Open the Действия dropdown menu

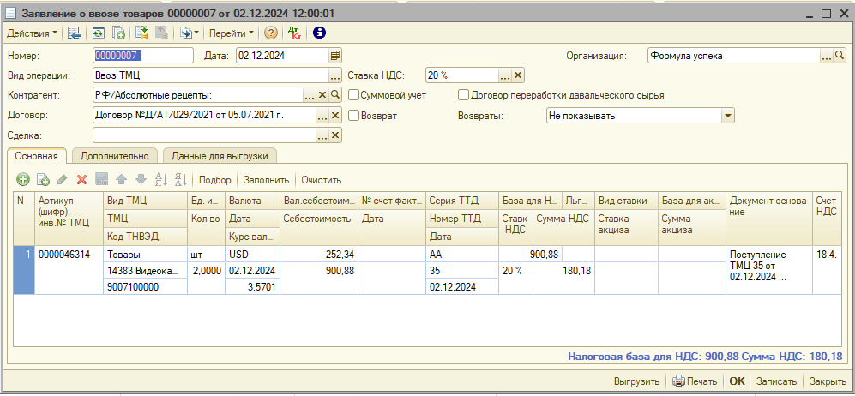point(33,33)
